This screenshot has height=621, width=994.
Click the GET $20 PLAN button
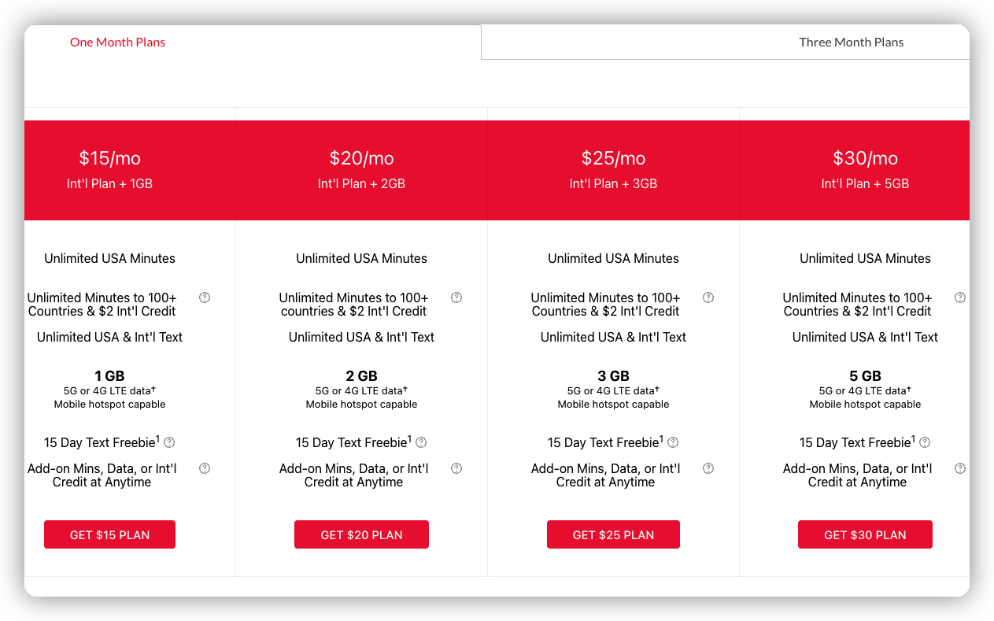(361, 534)
